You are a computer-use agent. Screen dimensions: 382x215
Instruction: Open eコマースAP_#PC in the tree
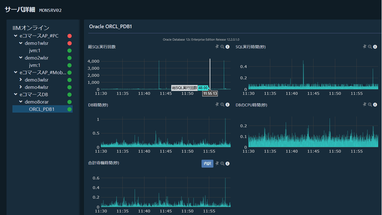pyautogui.click(x=39, y=36)
